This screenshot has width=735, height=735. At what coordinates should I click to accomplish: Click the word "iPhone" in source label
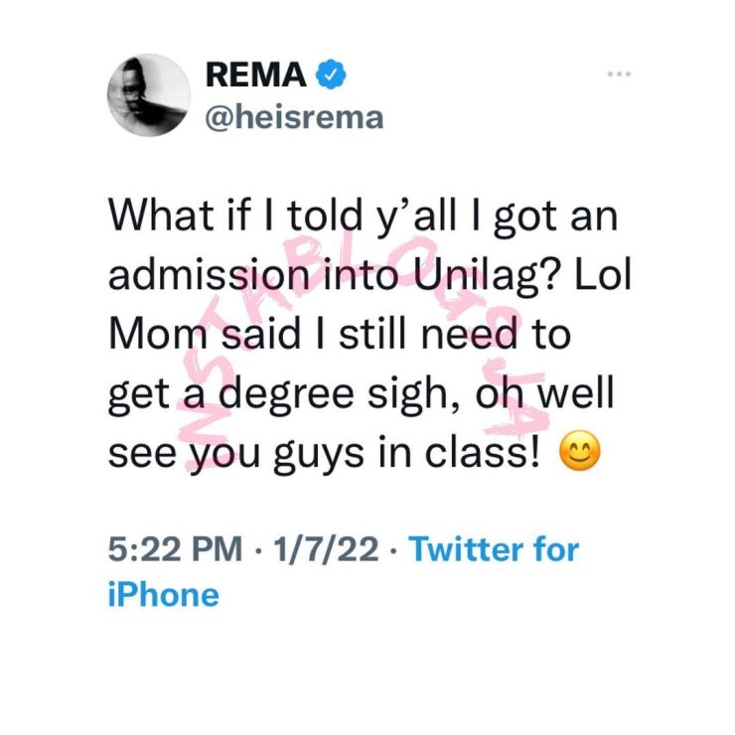pyautogui.click(x=163, y=595)
